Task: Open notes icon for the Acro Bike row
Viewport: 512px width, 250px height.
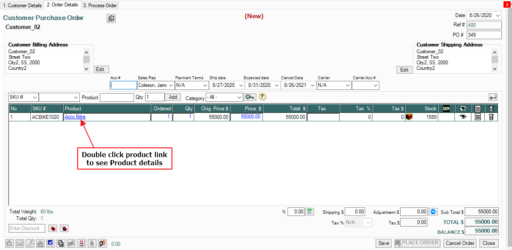Action: 478,117
